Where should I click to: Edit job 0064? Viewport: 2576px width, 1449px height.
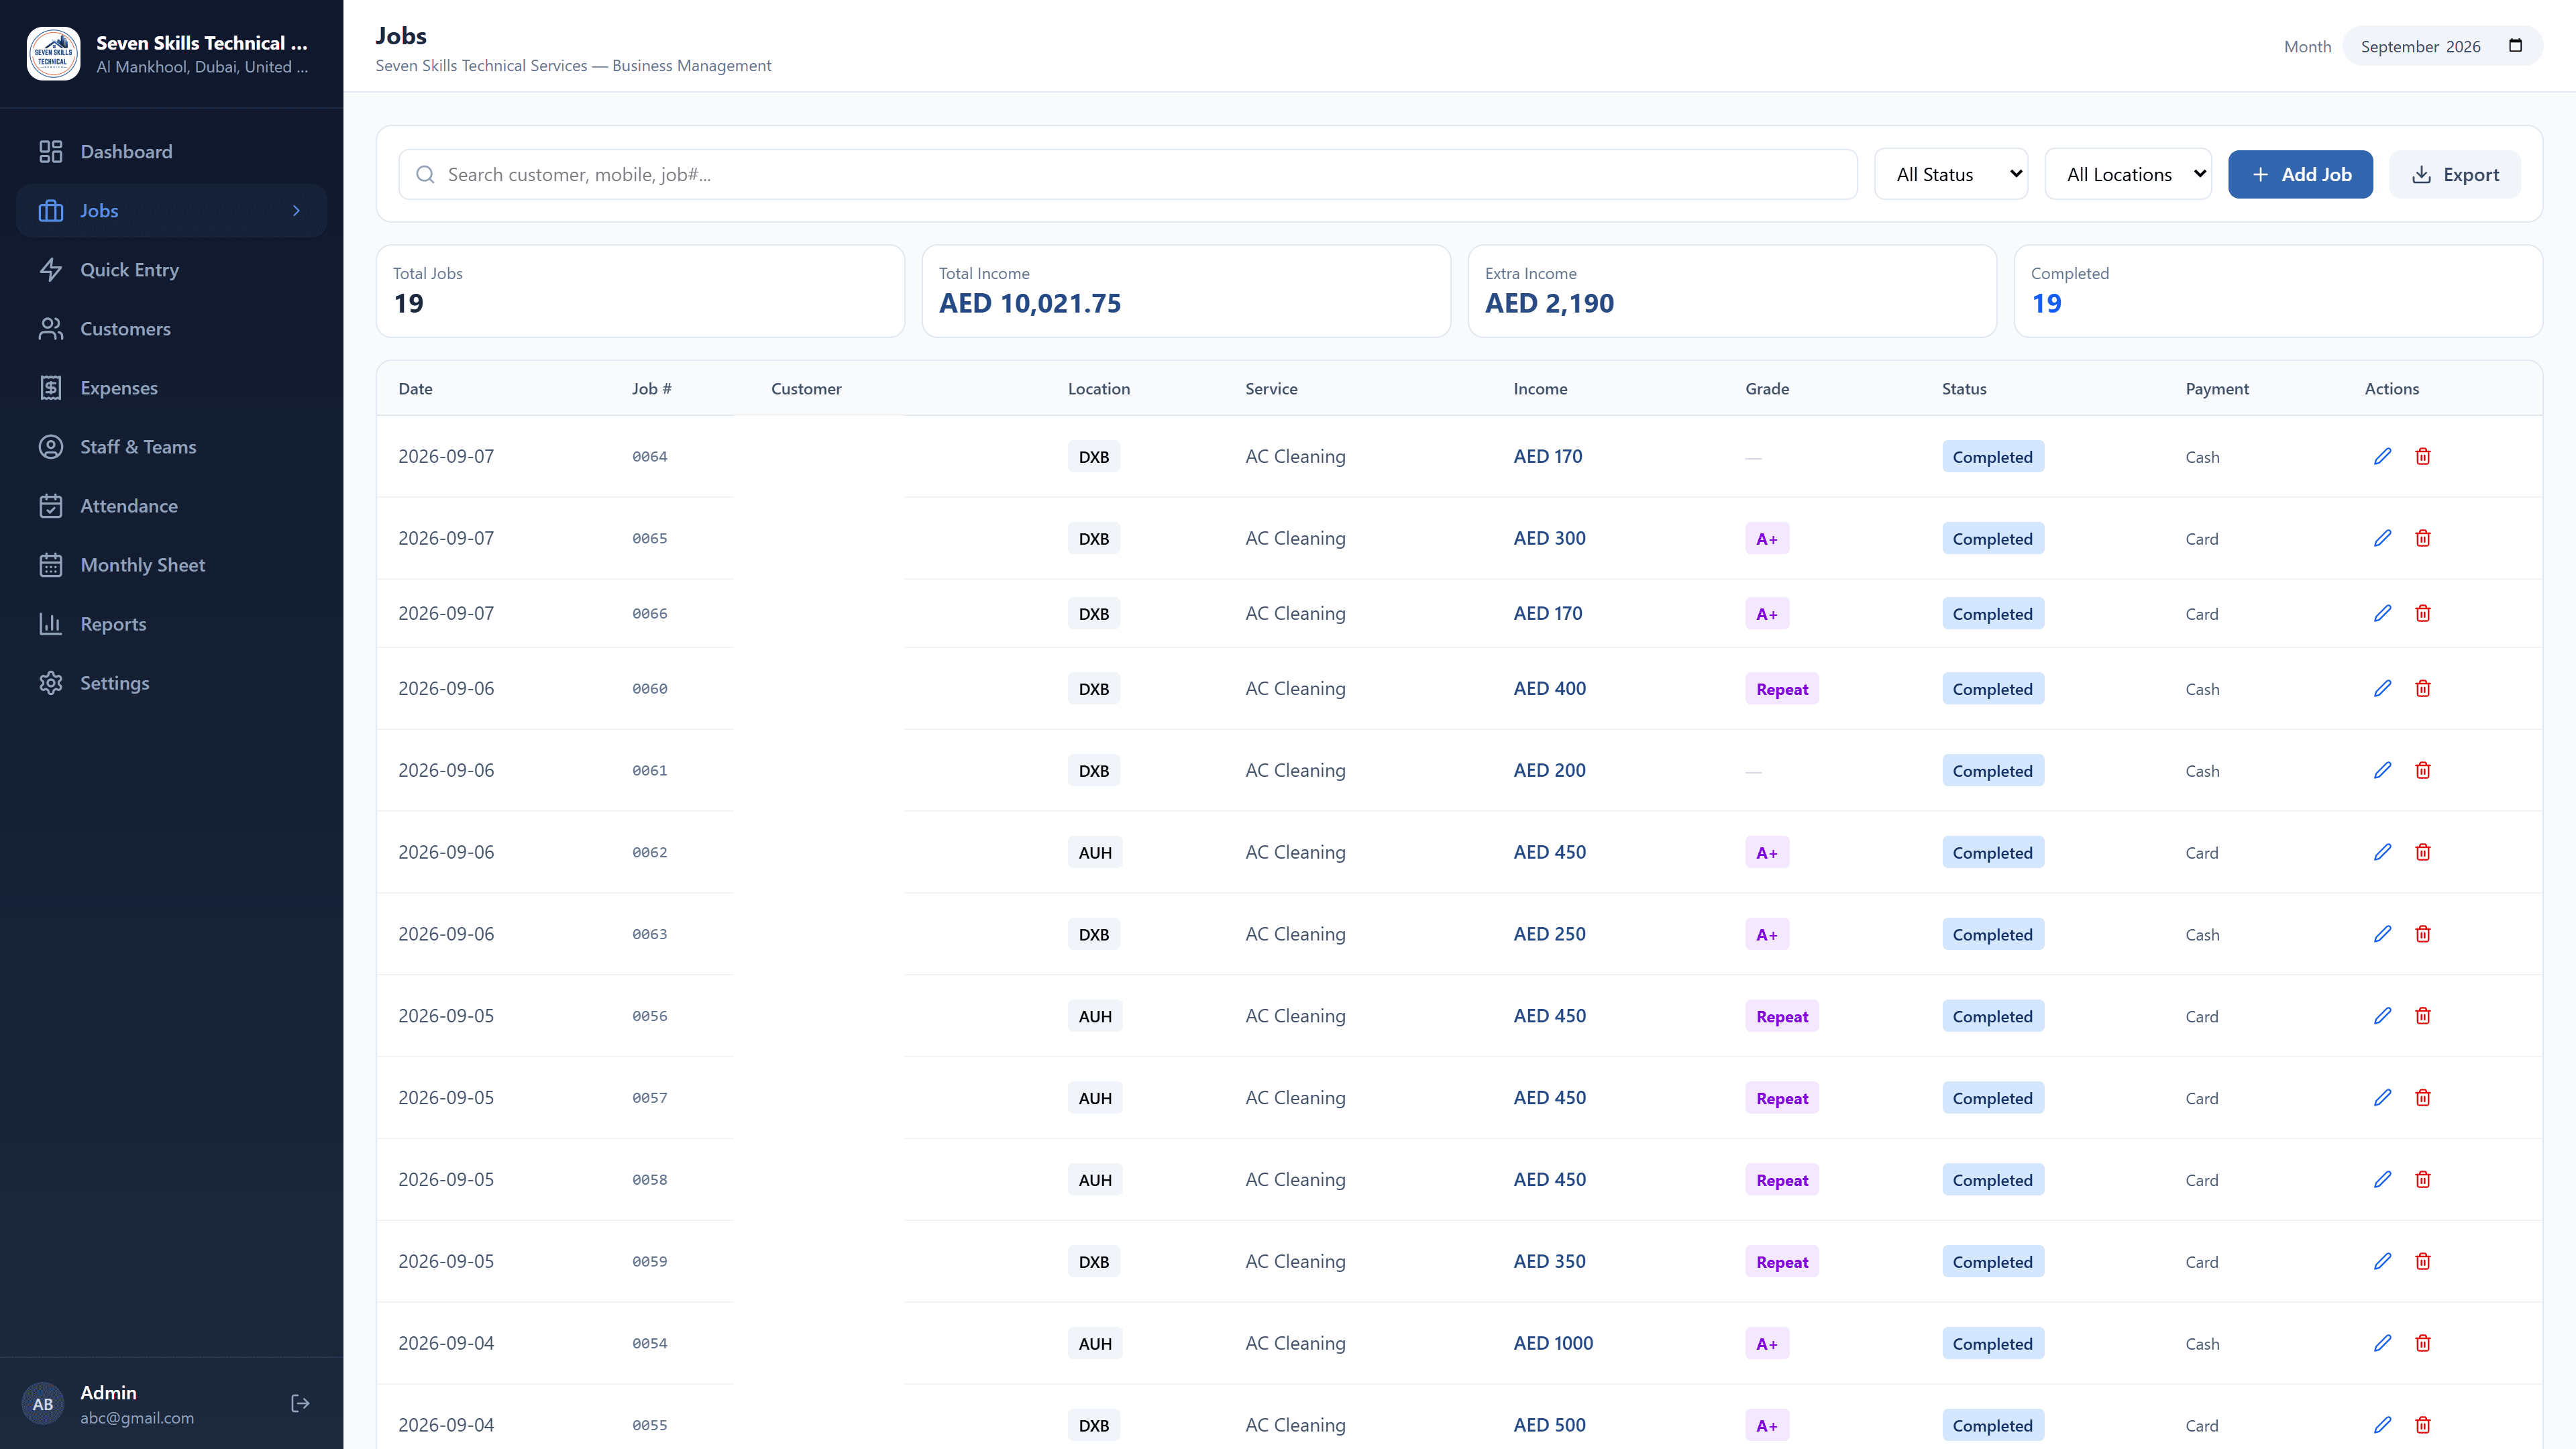(x=2383, y=456)
